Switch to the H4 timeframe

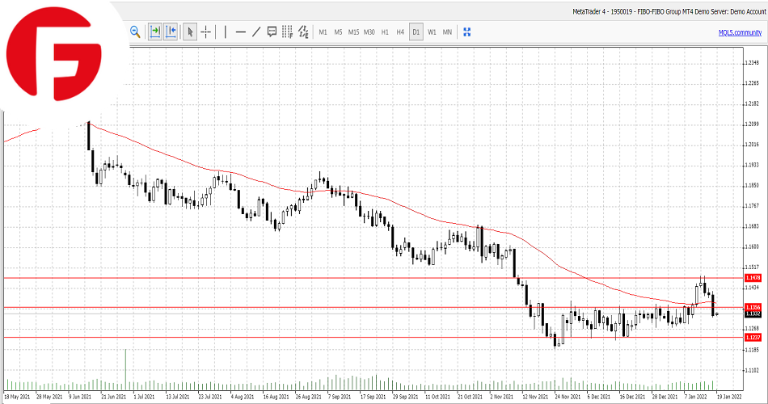click(x=400, y=32)
